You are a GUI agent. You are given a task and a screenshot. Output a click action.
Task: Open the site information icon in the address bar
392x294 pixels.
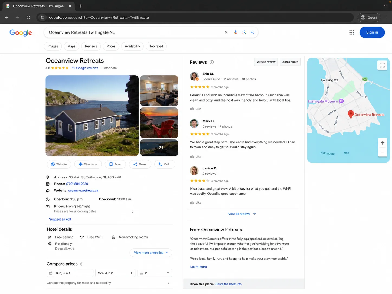[x=42, y=17]
